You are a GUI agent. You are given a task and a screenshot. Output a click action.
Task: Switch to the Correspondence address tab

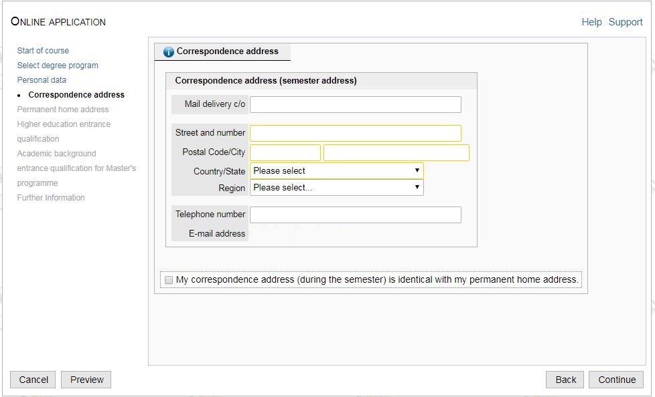[x=227, y=51]
